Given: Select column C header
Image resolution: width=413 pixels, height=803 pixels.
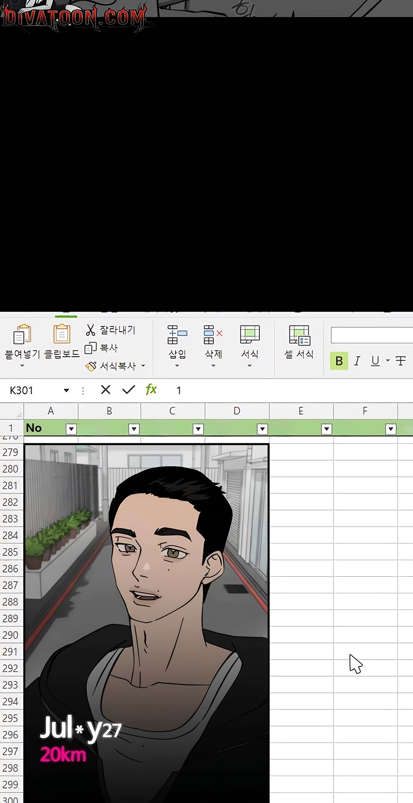Looking at the screenshot, I should [x=172, y=411].
